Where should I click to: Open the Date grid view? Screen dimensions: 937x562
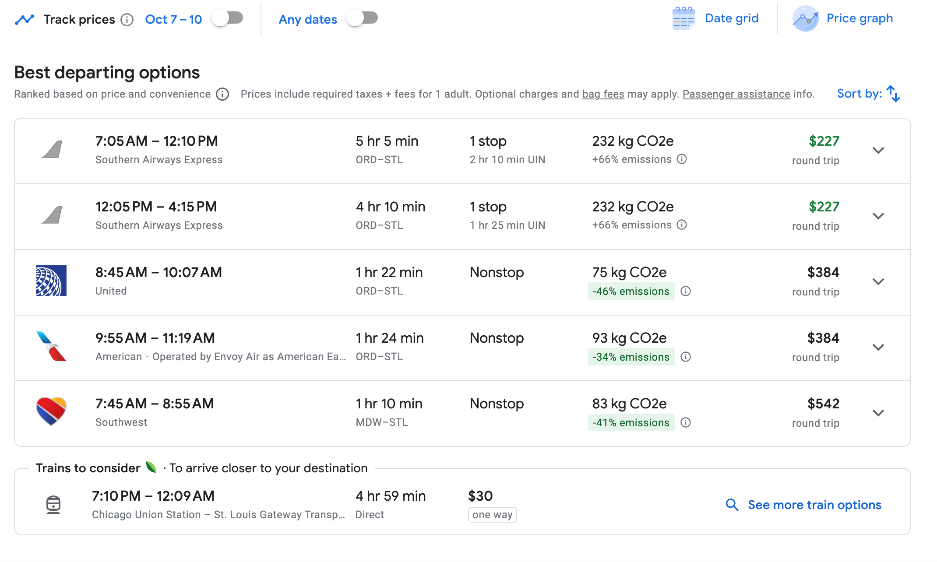point(731,18)
